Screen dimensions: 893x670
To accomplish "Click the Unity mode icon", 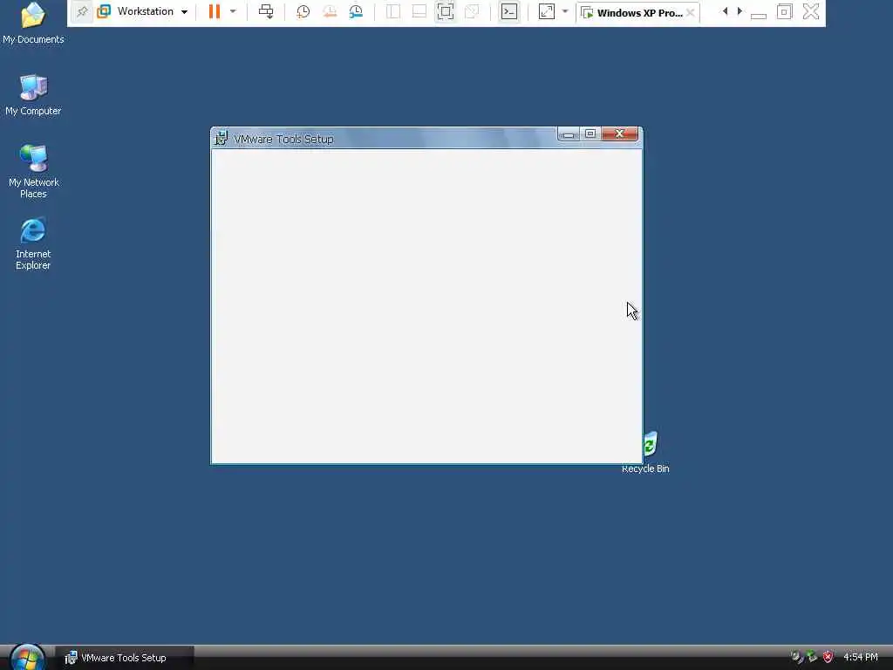I will [x=472, y=11].
